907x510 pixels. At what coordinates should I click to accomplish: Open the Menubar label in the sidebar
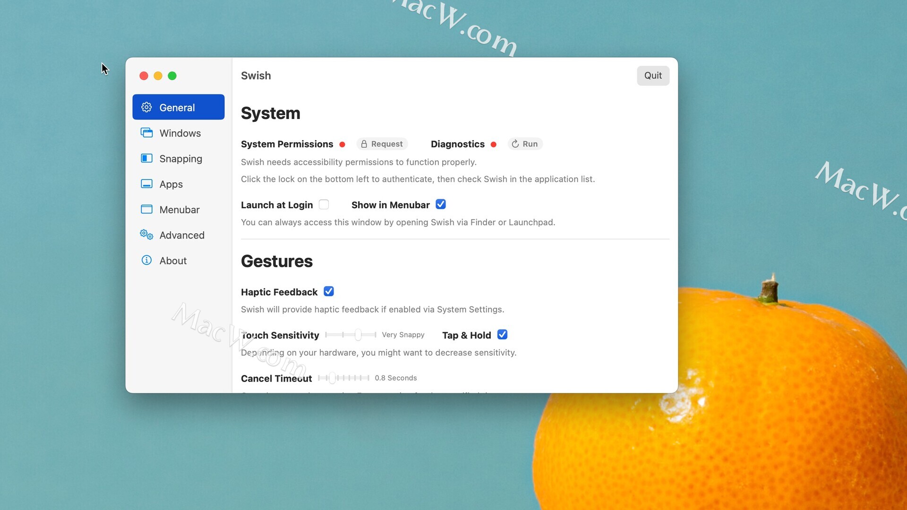pos(180,210)
